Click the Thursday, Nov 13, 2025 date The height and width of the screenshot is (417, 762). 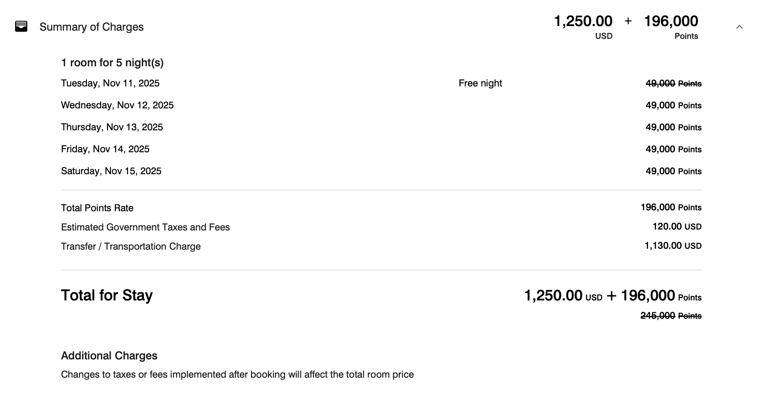pos(112,127)
